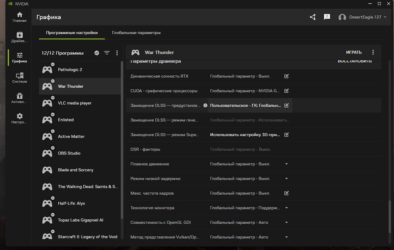Screen dimensions: 394x250
Task: Click the minus badge on OBS Studio
Action: tap(53, 148)
